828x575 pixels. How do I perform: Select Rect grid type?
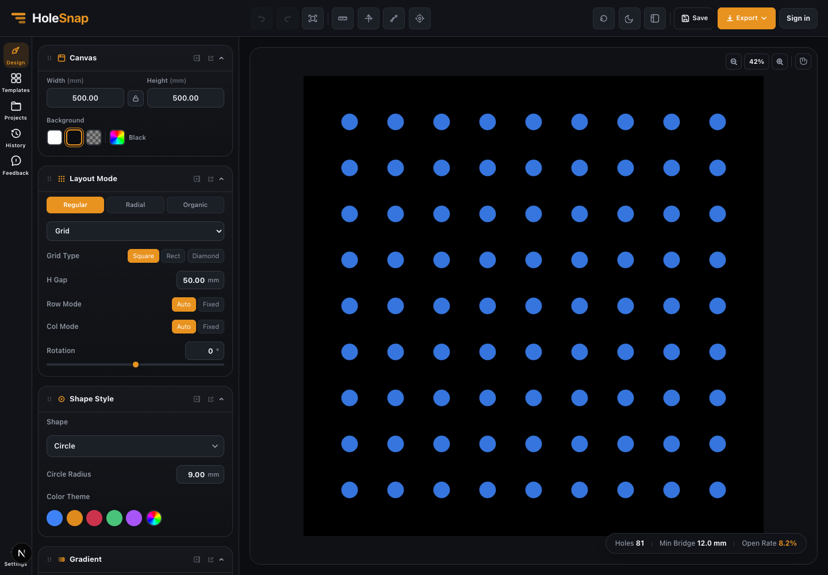(x=173, y=256)
